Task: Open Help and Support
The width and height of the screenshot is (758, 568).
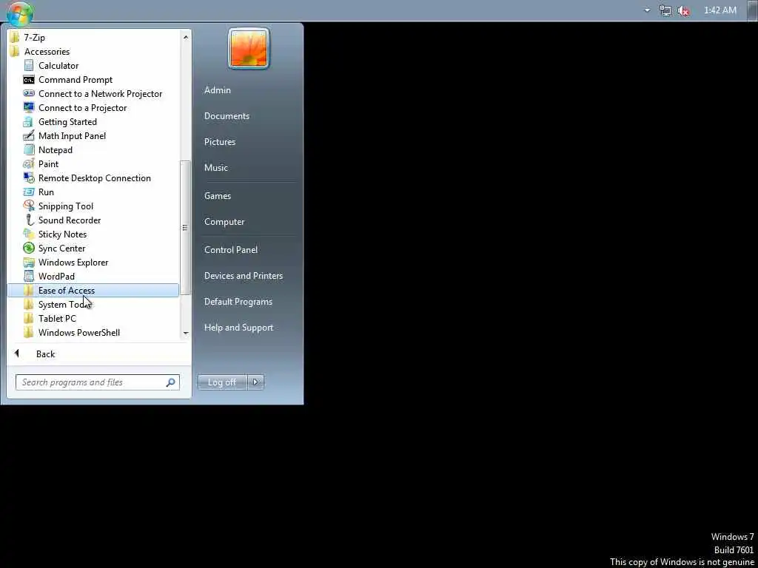Action: tap(239, 328)
